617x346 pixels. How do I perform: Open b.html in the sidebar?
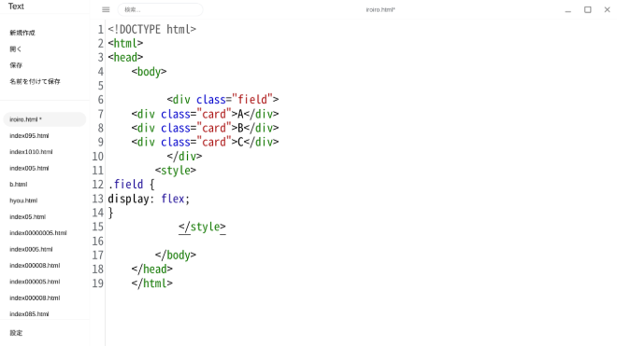pyautogui.click(x=19, y=185)
